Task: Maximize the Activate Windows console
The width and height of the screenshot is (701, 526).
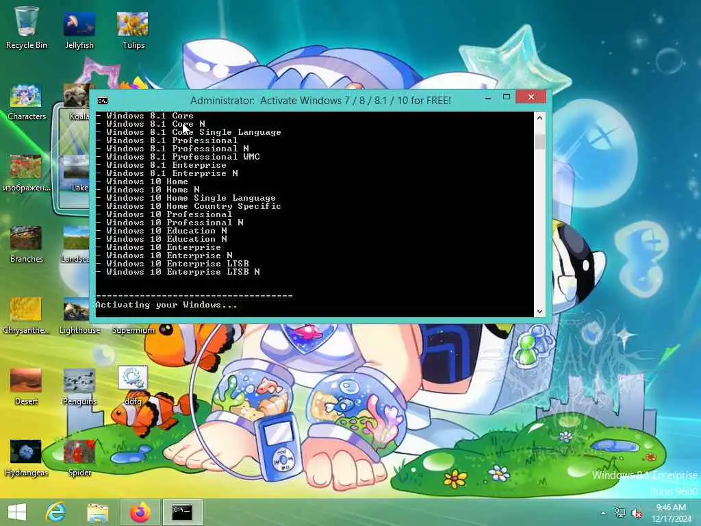Action: coord(507,97)
